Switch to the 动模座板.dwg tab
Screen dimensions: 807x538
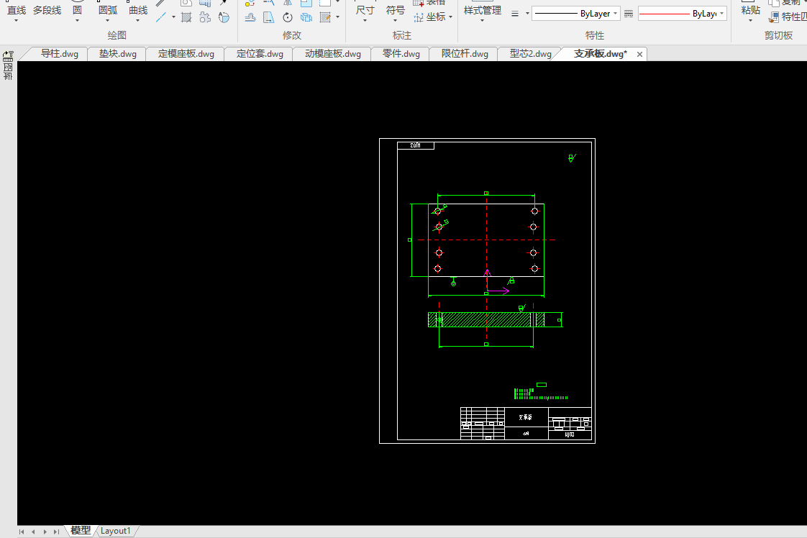333,54
